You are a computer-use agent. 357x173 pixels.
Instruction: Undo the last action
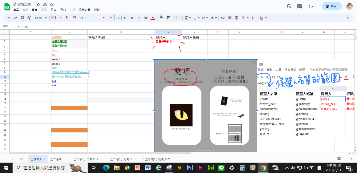point(9,18)
